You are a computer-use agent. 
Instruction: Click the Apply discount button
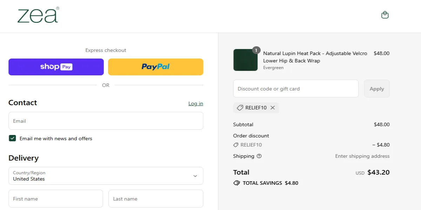[376, 88]
